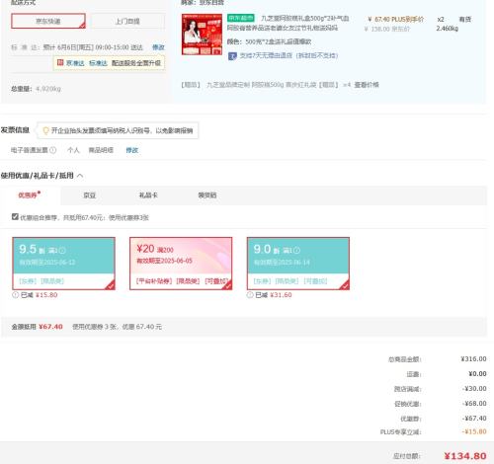Click info icon on the 9.0折 coupon

[296, 251]
